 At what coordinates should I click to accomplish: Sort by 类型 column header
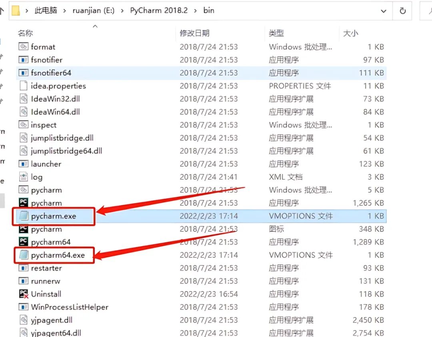pyautogui.click(x=276, y=33)
